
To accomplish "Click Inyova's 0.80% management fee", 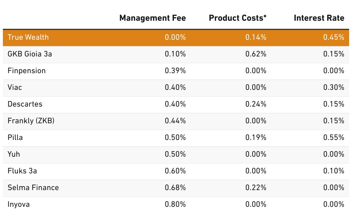I will 175,204.
